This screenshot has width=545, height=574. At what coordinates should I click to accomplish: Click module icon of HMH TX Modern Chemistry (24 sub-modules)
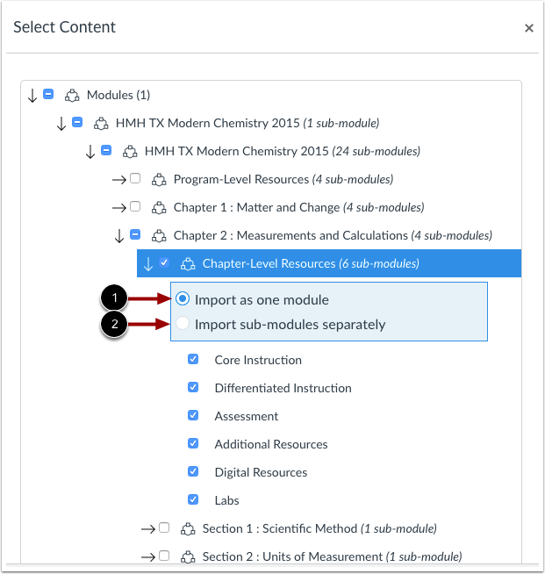click(x=130, y=151)
